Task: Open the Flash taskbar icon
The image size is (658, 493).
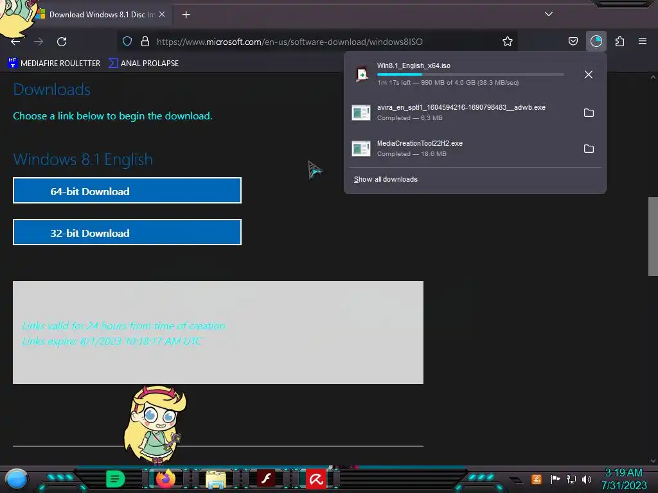Action: coord(266,479)
